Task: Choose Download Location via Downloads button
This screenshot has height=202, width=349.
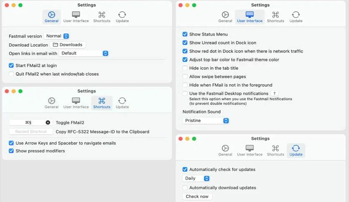Action: pyautogui.click(x=68, y=45)
